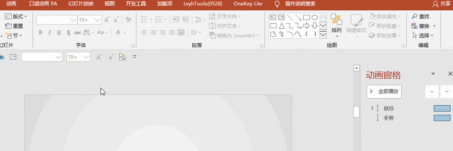Switch to the 视图 tab

pos(109,4)
